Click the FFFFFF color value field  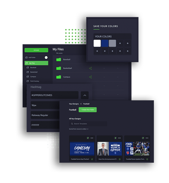pos(45,125)
